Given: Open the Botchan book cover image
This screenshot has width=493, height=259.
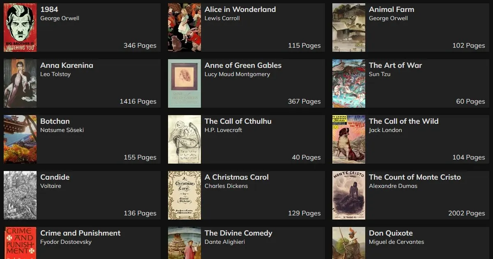Looking at the screenshot, I should point(20,139).
